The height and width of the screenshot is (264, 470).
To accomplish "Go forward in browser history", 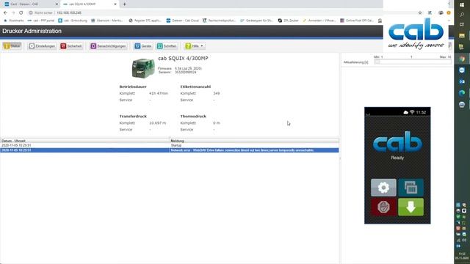I will point(13,12).
